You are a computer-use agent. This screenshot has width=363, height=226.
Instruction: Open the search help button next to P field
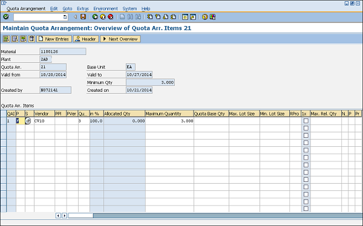[x=28, y=121]
